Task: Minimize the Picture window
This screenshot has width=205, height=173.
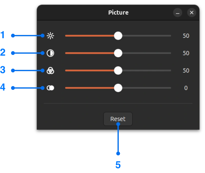Action: click(x=178, y=13)
